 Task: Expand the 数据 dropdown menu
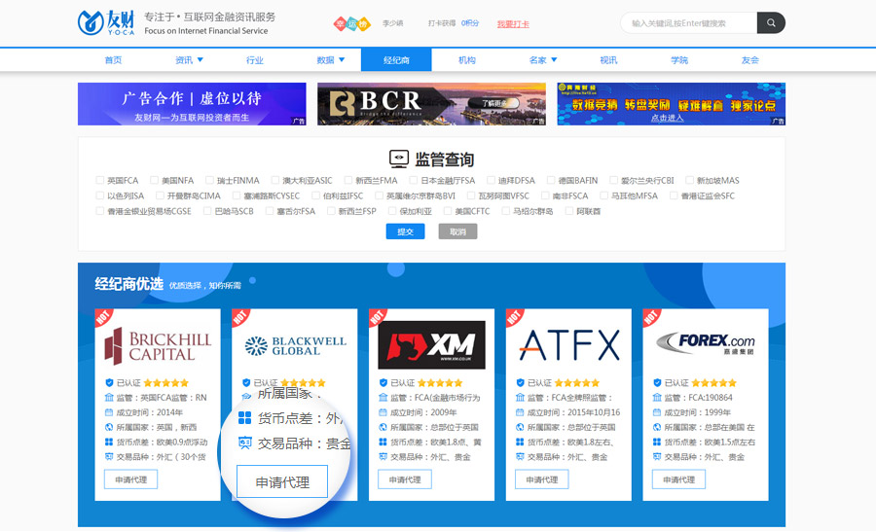330,60
